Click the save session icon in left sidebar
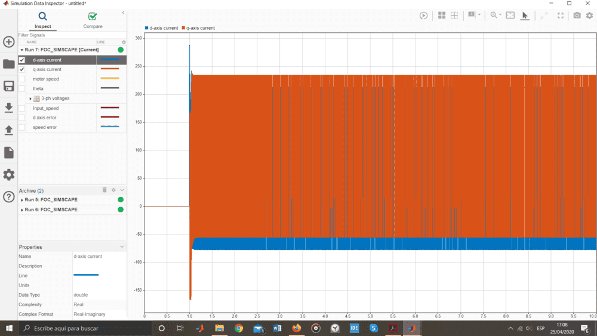Viewport: 597px width, 336px height. click(x=9, y=86)
